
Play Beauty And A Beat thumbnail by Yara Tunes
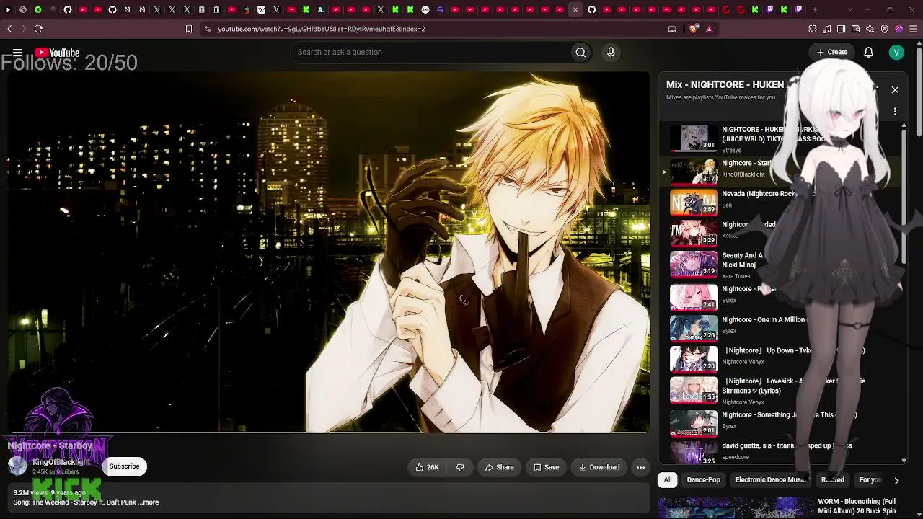click(x=694, y=264)
